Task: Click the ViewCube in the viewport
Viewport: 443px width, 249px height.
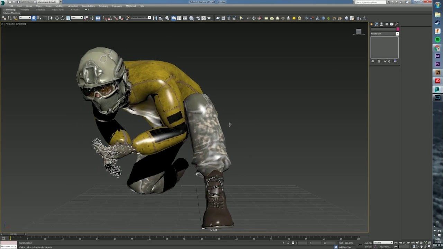Action: [359, 32]
